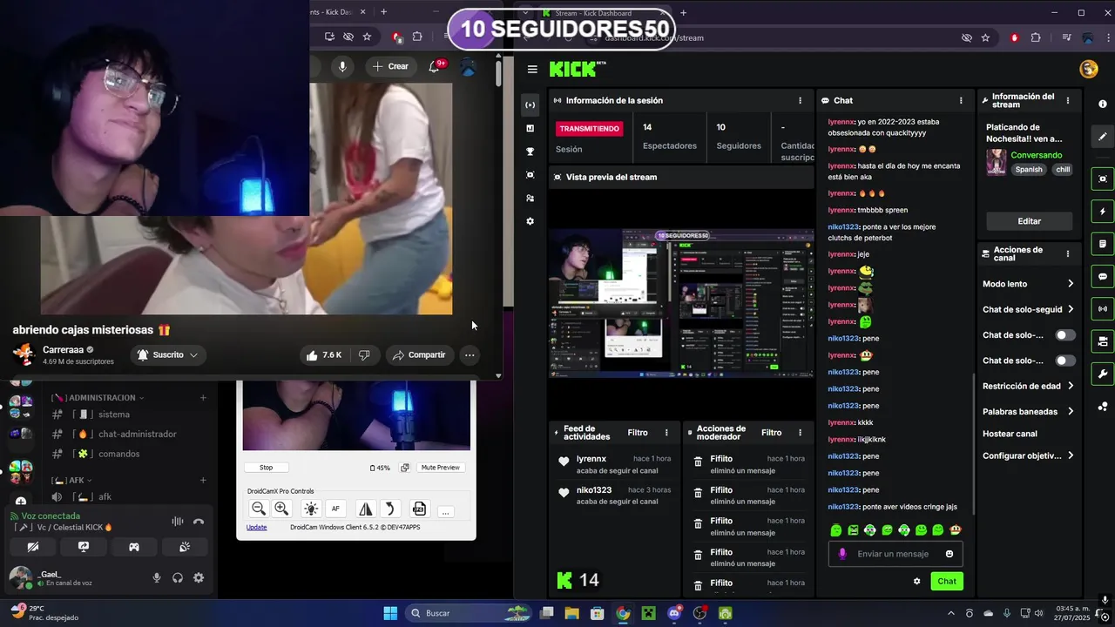Screen dimensions: 1115x627
Task: Delete first Fifiito moderation message via trash icon
Action: 698,462
